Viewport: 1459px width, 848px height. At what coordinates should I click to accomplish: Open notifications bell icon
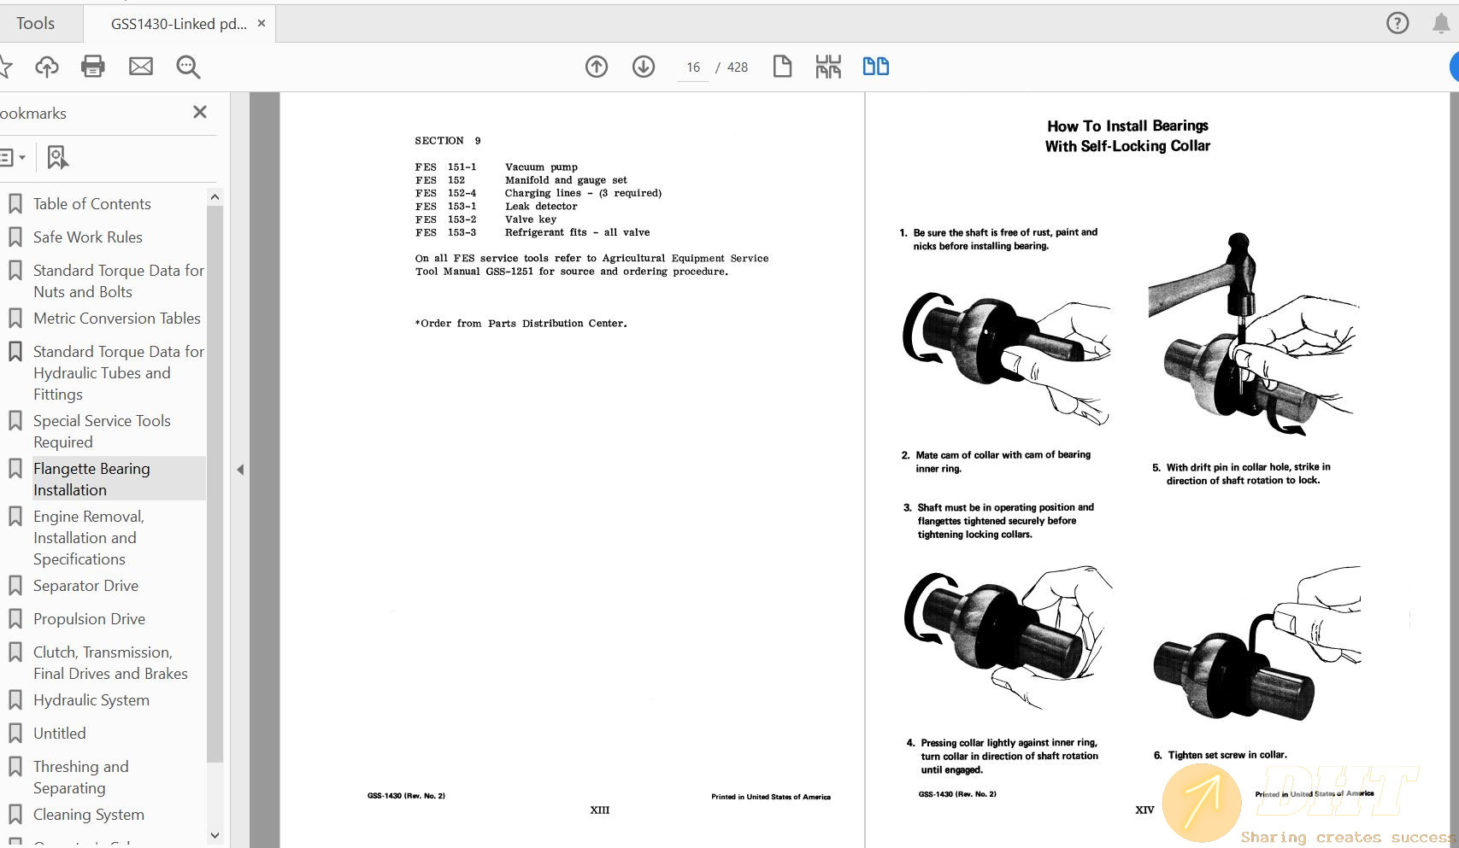1441,23
